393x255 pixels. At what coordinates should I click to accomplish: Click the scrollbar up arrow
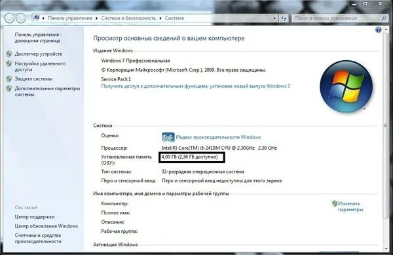click(x=386, y=30)
